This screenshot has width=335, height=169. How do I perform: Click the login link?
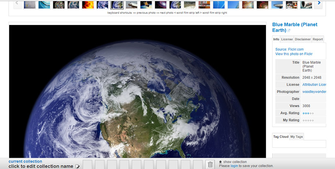234,166
